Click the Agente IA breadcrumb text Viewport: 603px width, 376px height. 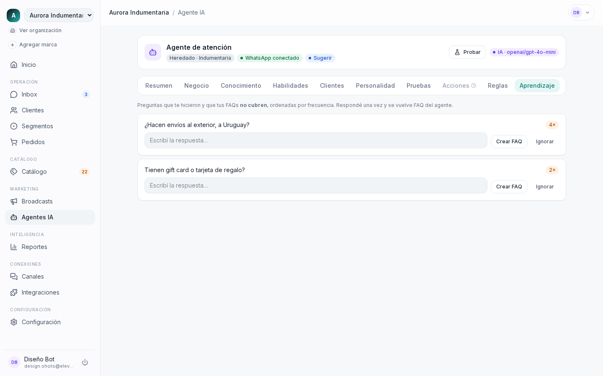pyautogui.click(x=191, y=13)
